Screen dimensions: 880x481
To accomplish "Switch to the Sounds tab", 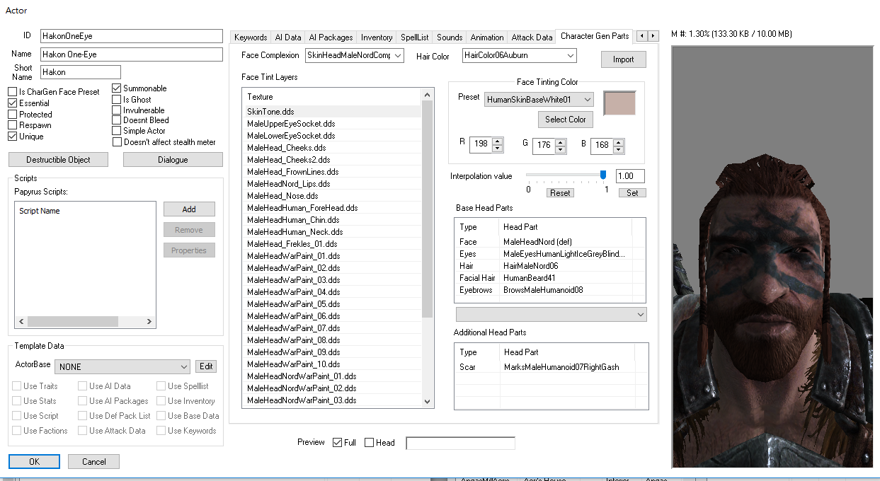I will (x=450, y=37).
